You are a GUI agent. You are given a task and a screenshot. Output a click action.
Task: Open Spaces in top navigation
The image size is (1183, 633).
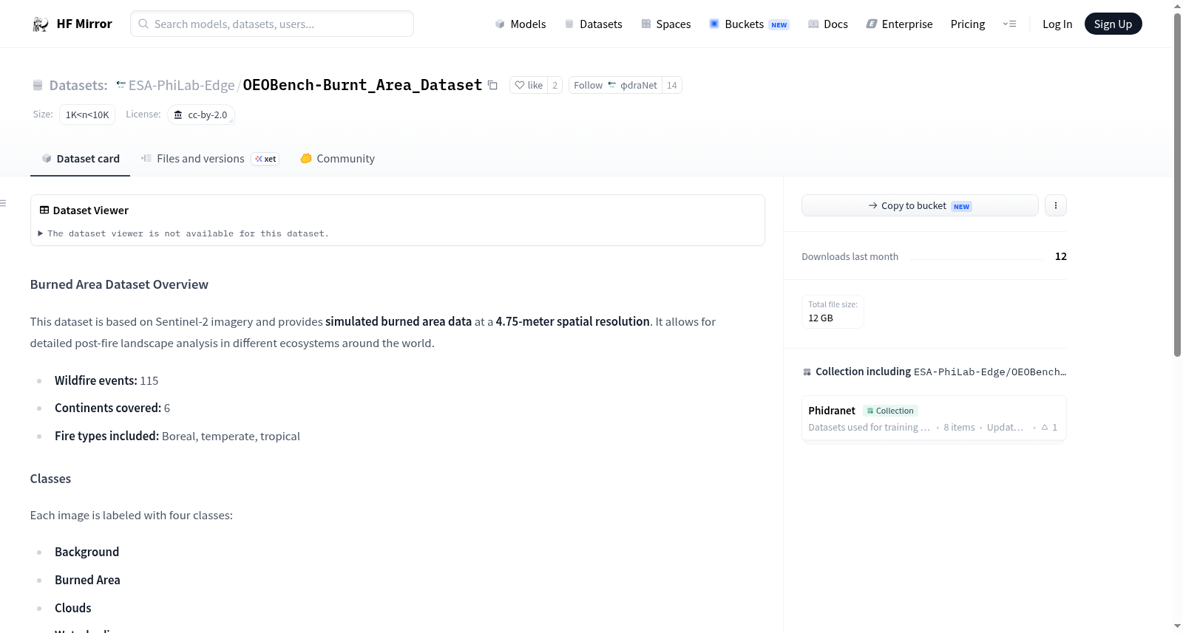point(666,24)
